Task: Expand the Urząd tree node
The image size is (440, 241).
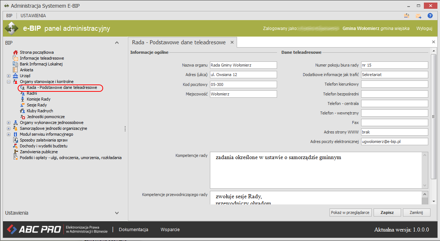Action: 9,76
